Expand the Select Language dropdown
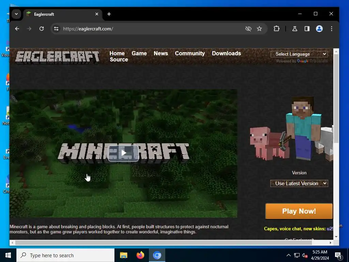Screen dimensions: 349x262 [299, 54]
